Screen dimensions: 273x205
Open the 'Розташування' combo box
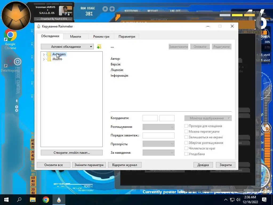158,127
